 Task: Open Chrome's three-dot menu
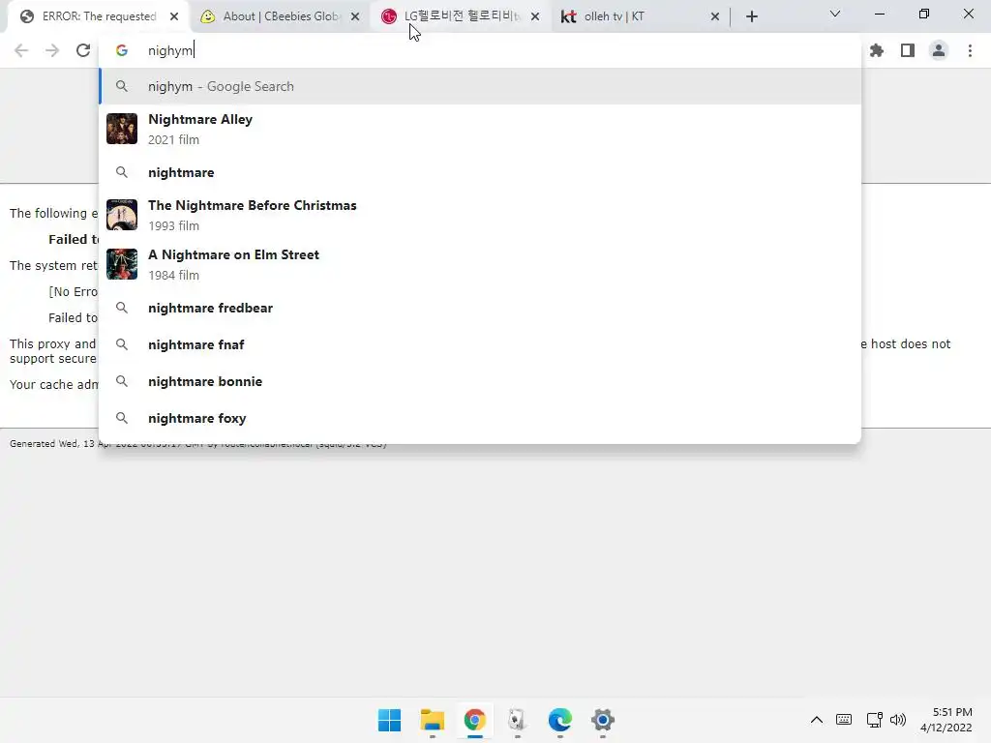click(970, 50)
